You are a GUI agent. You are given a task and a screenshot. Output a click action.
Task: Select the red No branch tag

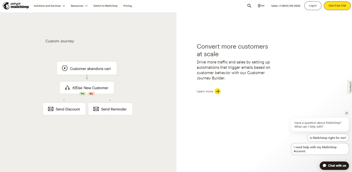pos(91,94)
